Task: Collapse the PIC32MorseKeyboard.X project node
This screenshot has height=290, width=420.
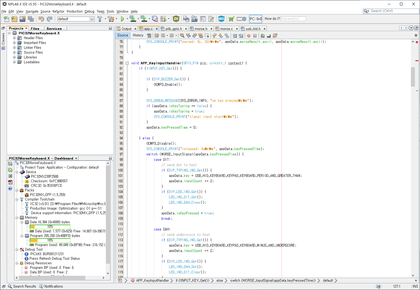Action: (9, 33)
